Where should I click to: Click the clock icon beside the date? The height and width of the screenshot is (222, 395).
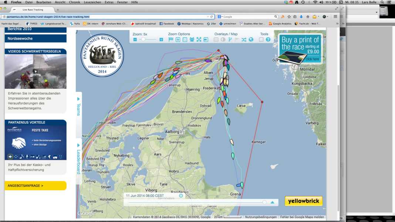181,195
